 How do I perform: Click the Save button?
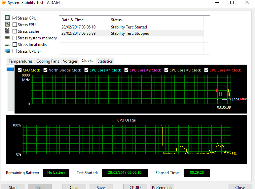click(x=101, y=187)
